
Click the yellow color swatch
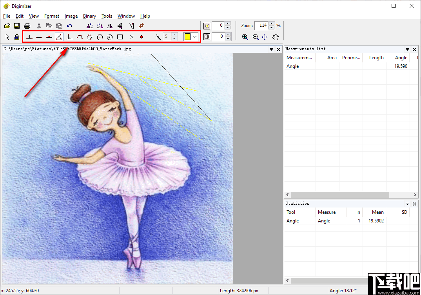click(187, 37)
